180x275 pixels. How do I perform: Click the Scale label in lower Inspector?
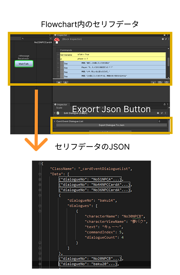(59, 108)
